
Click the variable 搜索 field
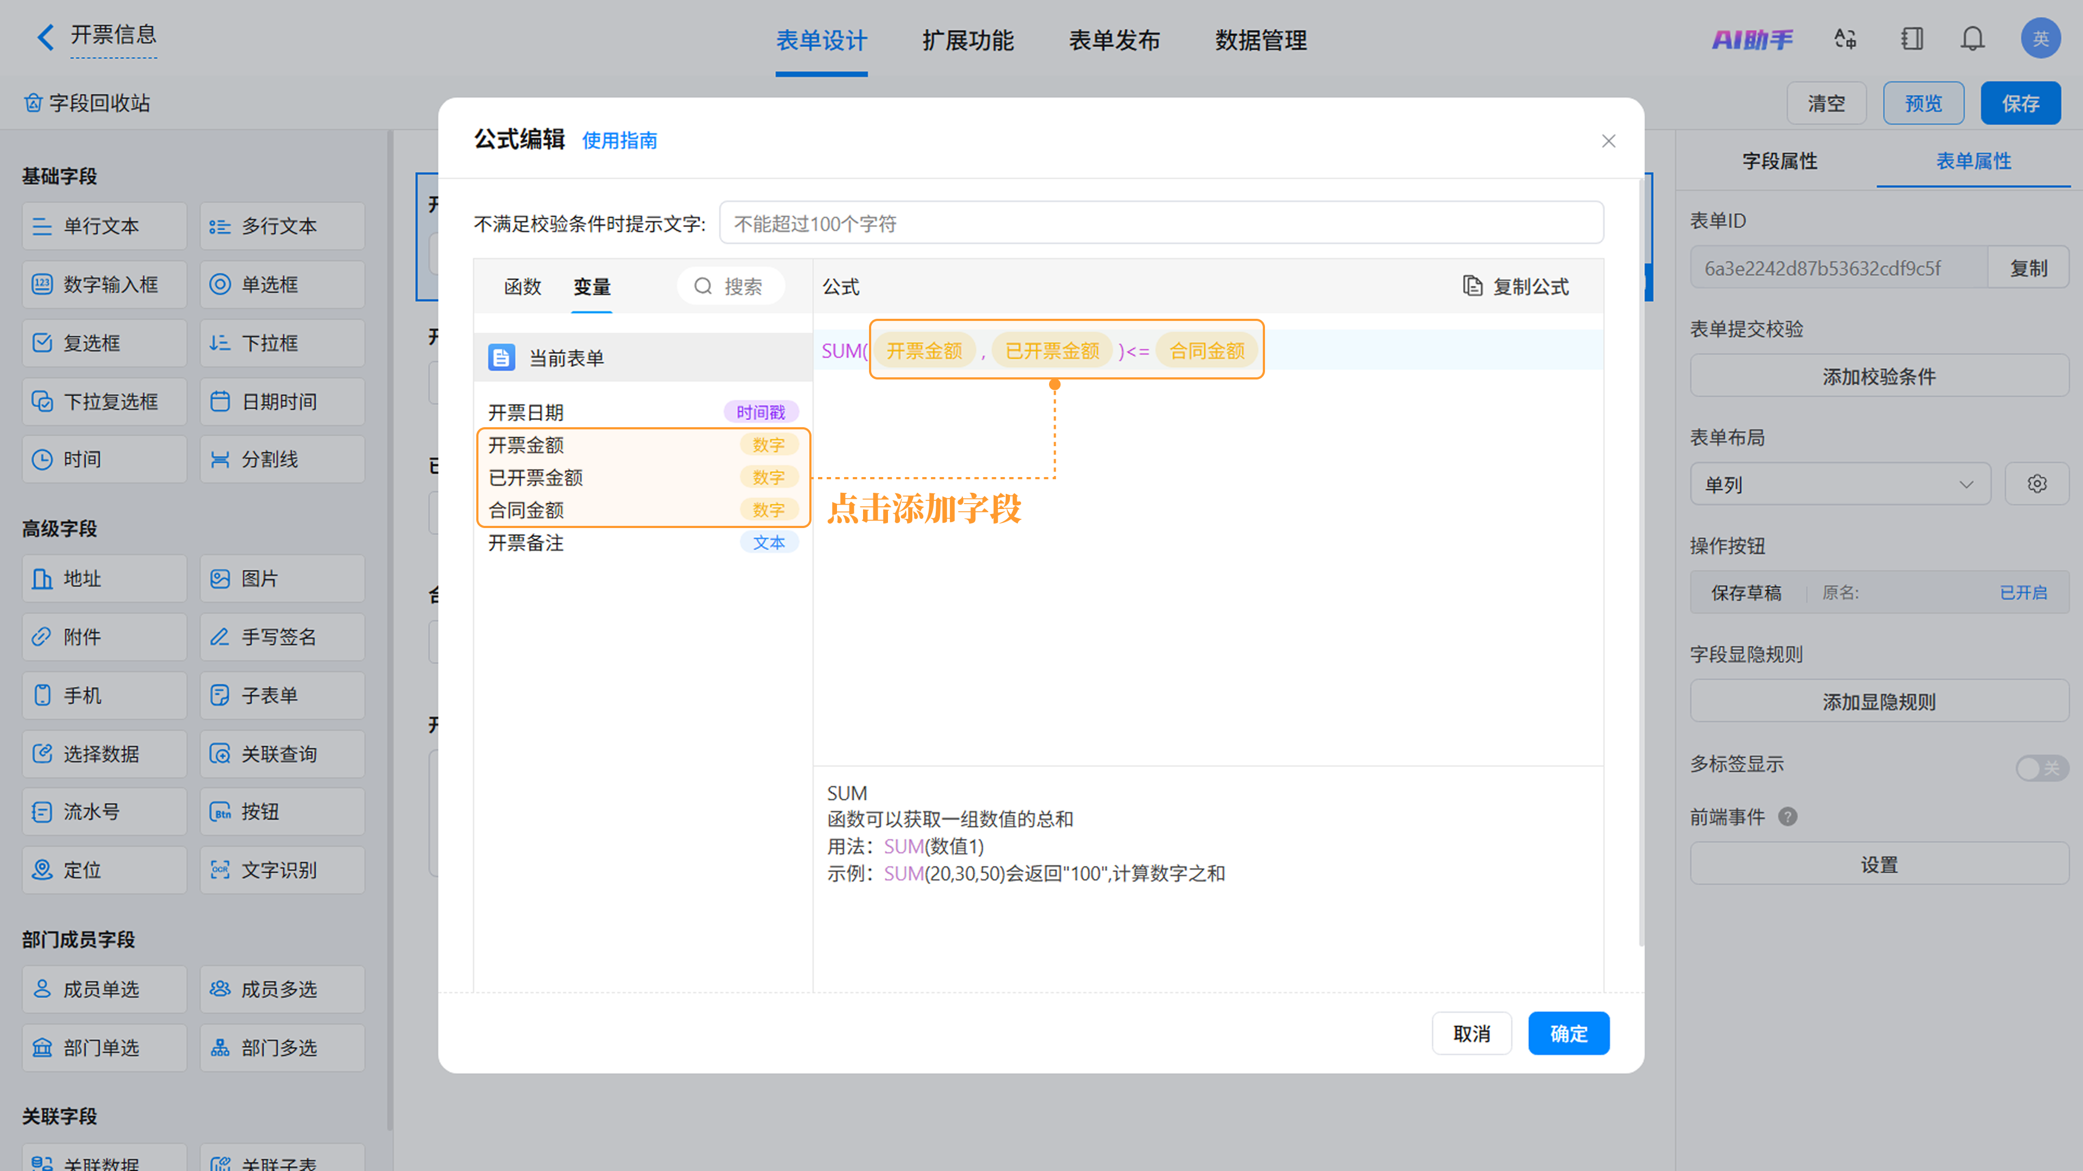(x=730, y=286)
